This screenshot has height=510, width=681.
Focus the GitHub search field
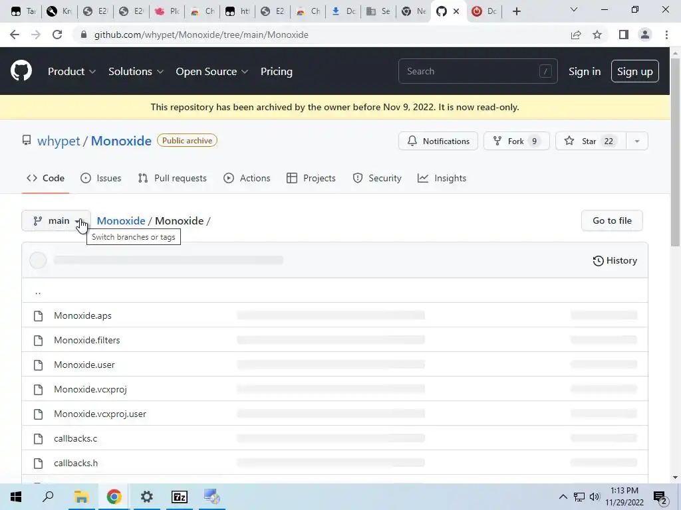point(477,71)
